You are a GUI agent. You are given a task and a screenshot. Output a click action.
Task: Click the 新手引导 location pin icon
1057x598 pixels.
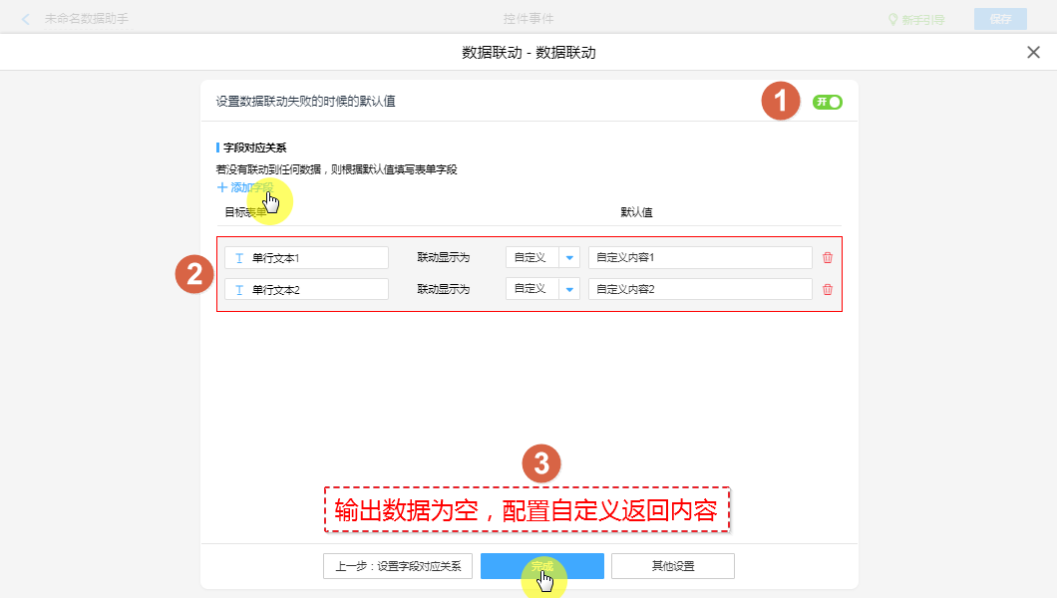(x=893, y=19)
